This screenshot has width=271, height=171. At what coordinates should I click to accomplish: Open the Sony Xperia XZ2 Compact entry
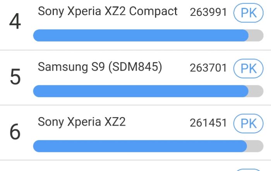[108, 12]
